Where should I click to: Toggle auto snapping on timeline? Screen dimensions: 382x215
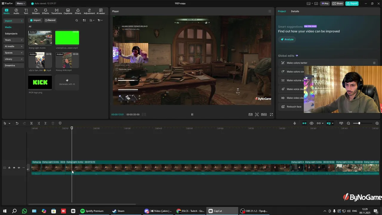pyautogui.click(x=312, y=123)
